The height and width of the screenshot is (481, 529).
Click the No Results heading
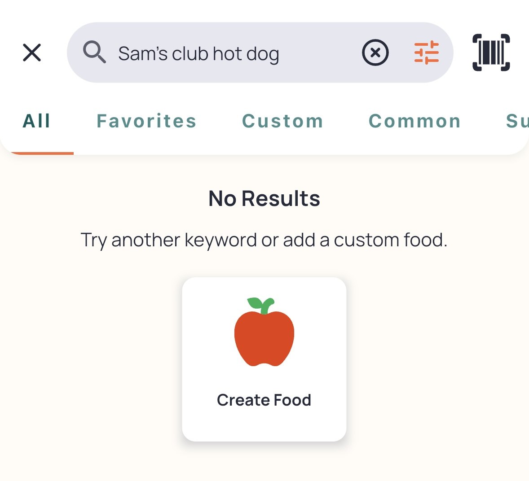coord(264,198)
